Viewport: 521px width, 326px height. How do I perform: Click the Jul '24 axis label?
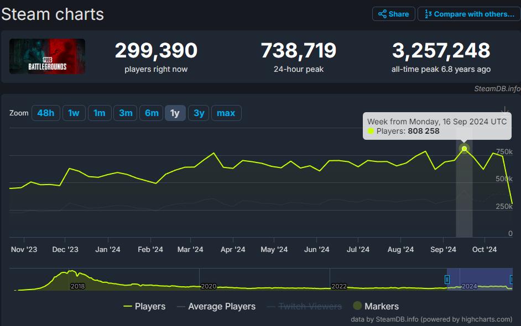tap(358, 249)
